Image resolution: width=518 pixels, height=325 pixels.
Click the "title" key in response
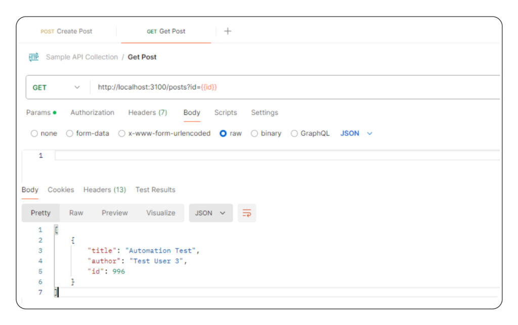pos(102,251)
